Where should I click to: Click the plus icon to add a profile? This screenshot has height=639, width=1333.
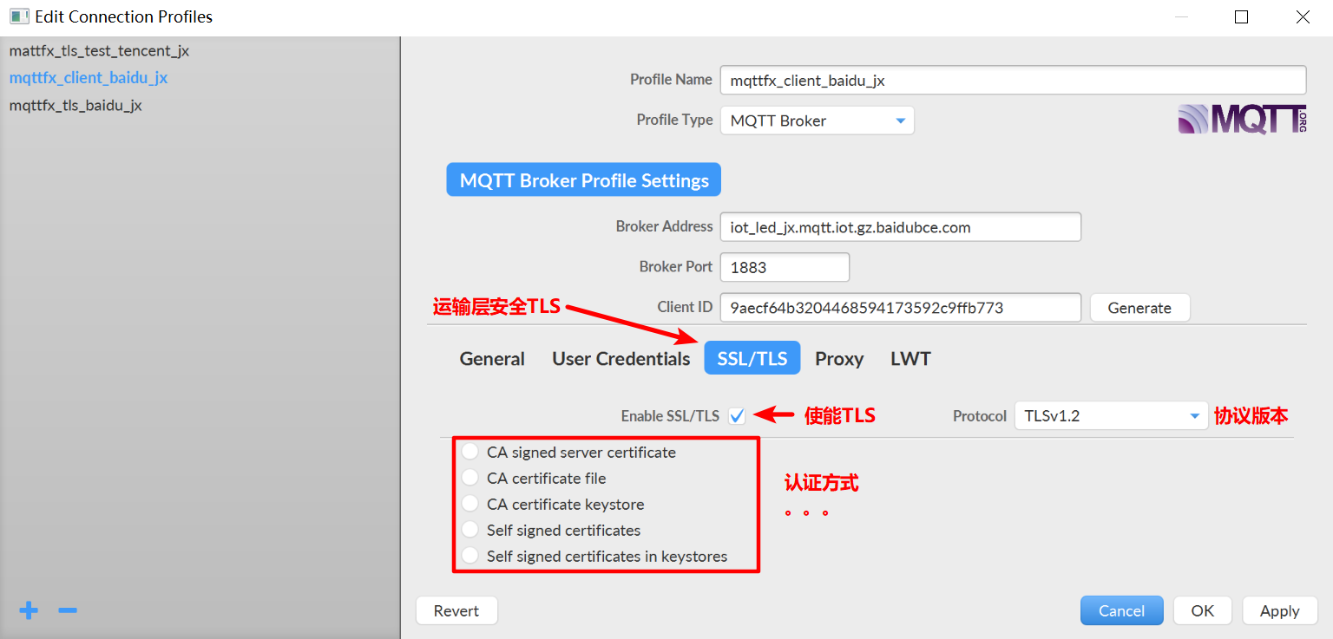coord(29,610)
